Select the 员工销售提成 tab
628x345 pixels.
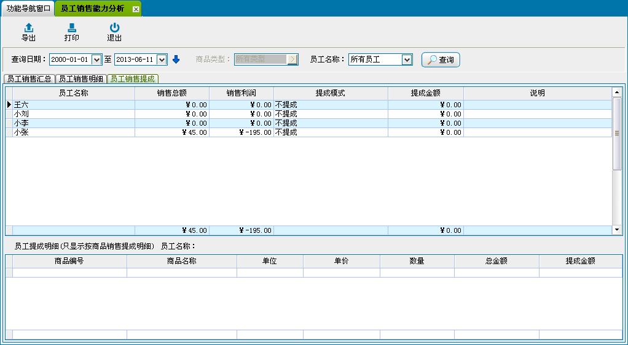(x=132, y=79)
